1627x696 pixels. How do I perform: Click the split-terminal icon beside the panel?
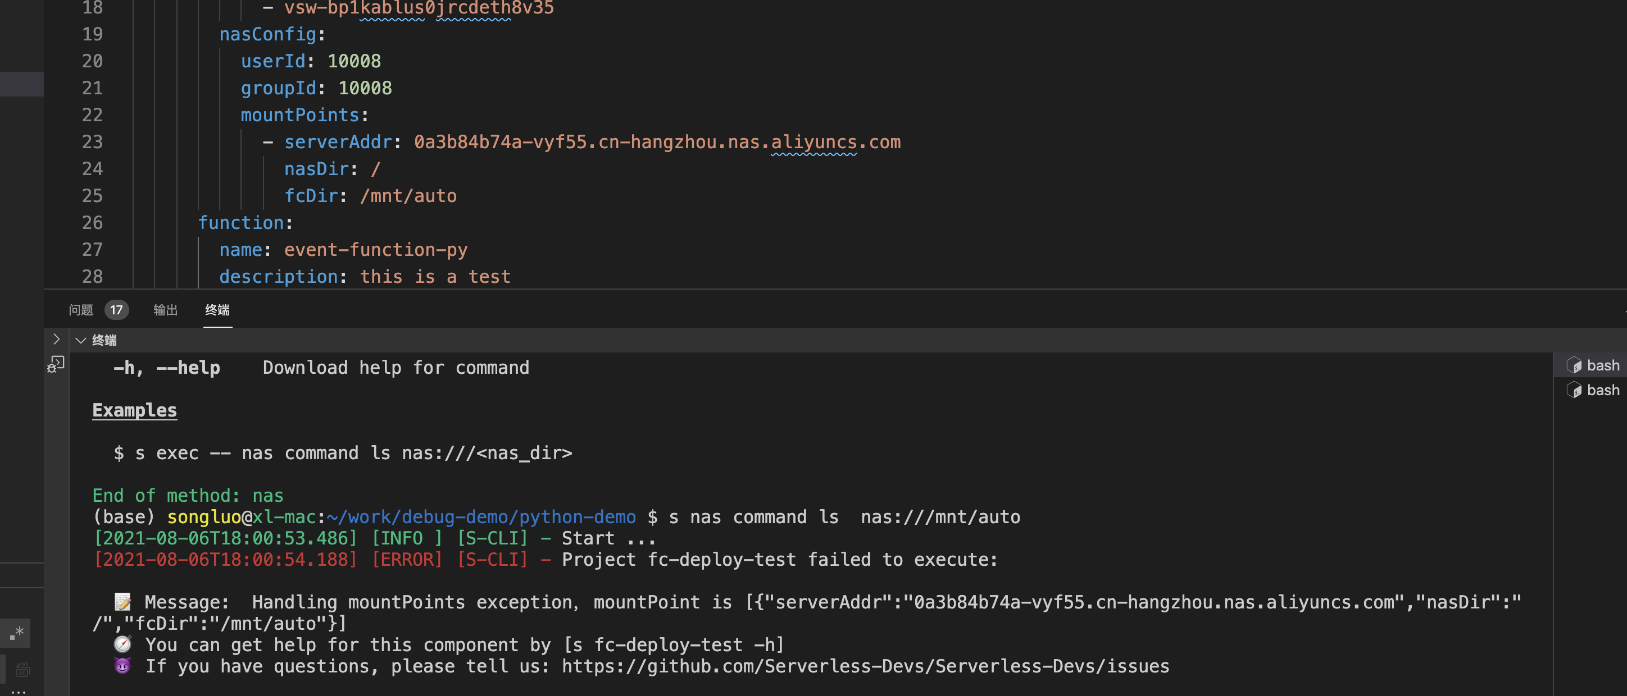coord(56,364)
